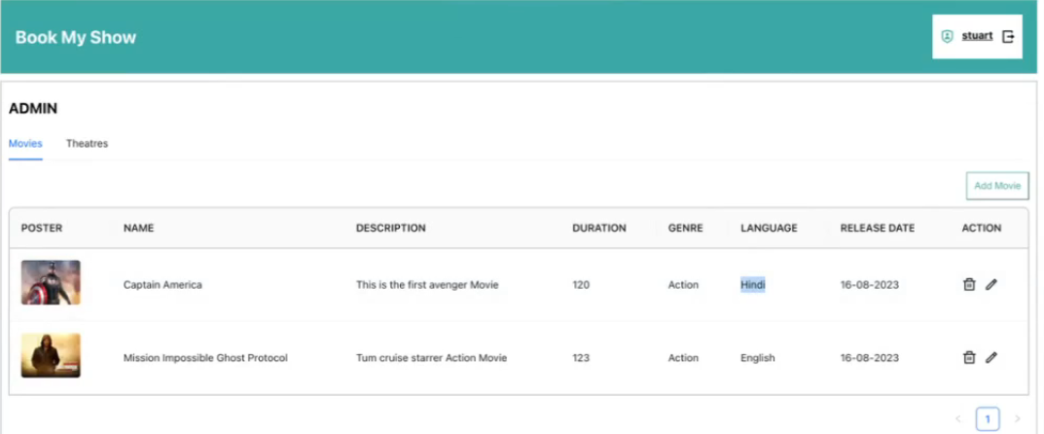Click the Duration column header
This screenshot has height=434, width=1044.
pos(599,229)
